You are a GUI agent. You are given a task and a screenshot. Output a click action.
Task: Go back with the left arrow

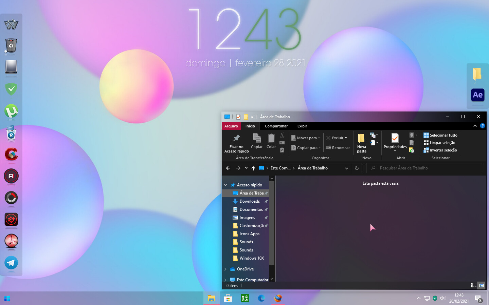click(x=228, y=168)
